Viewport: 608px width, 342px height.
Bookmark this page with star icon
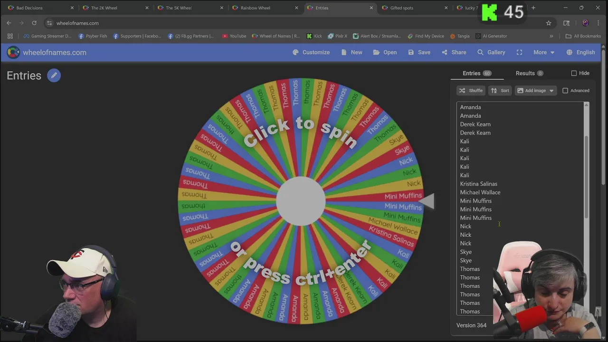point(549,23)
